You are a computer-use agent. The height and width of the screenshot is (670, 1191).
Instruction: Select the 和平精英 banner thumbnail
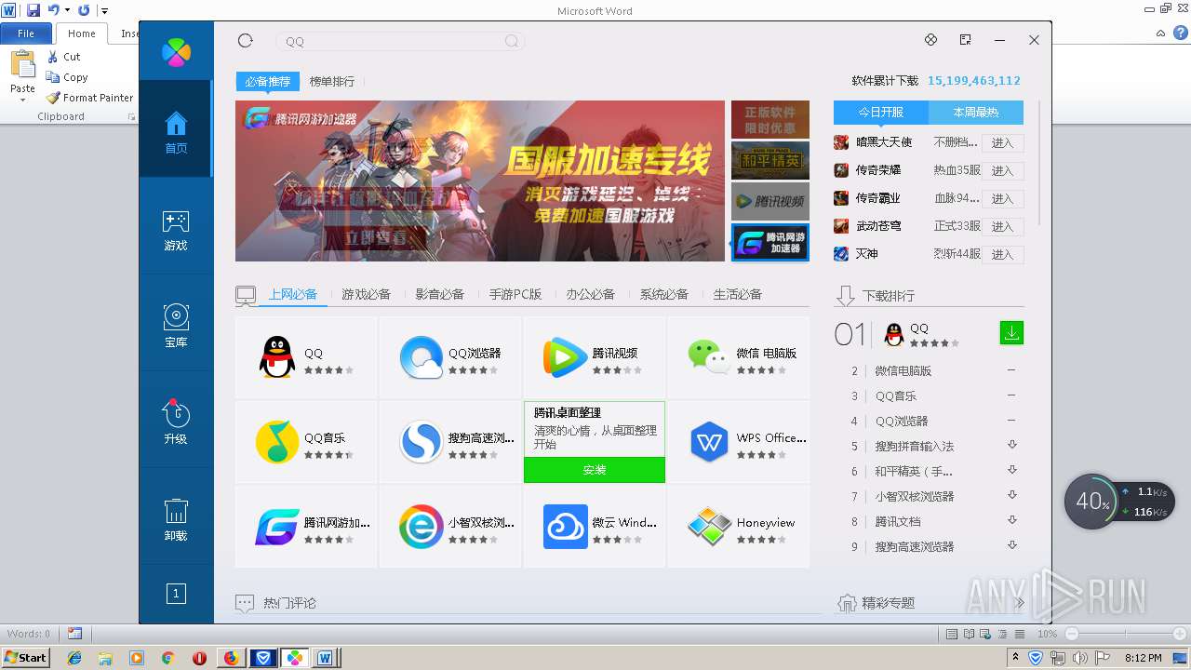click(x=770, y=160)
